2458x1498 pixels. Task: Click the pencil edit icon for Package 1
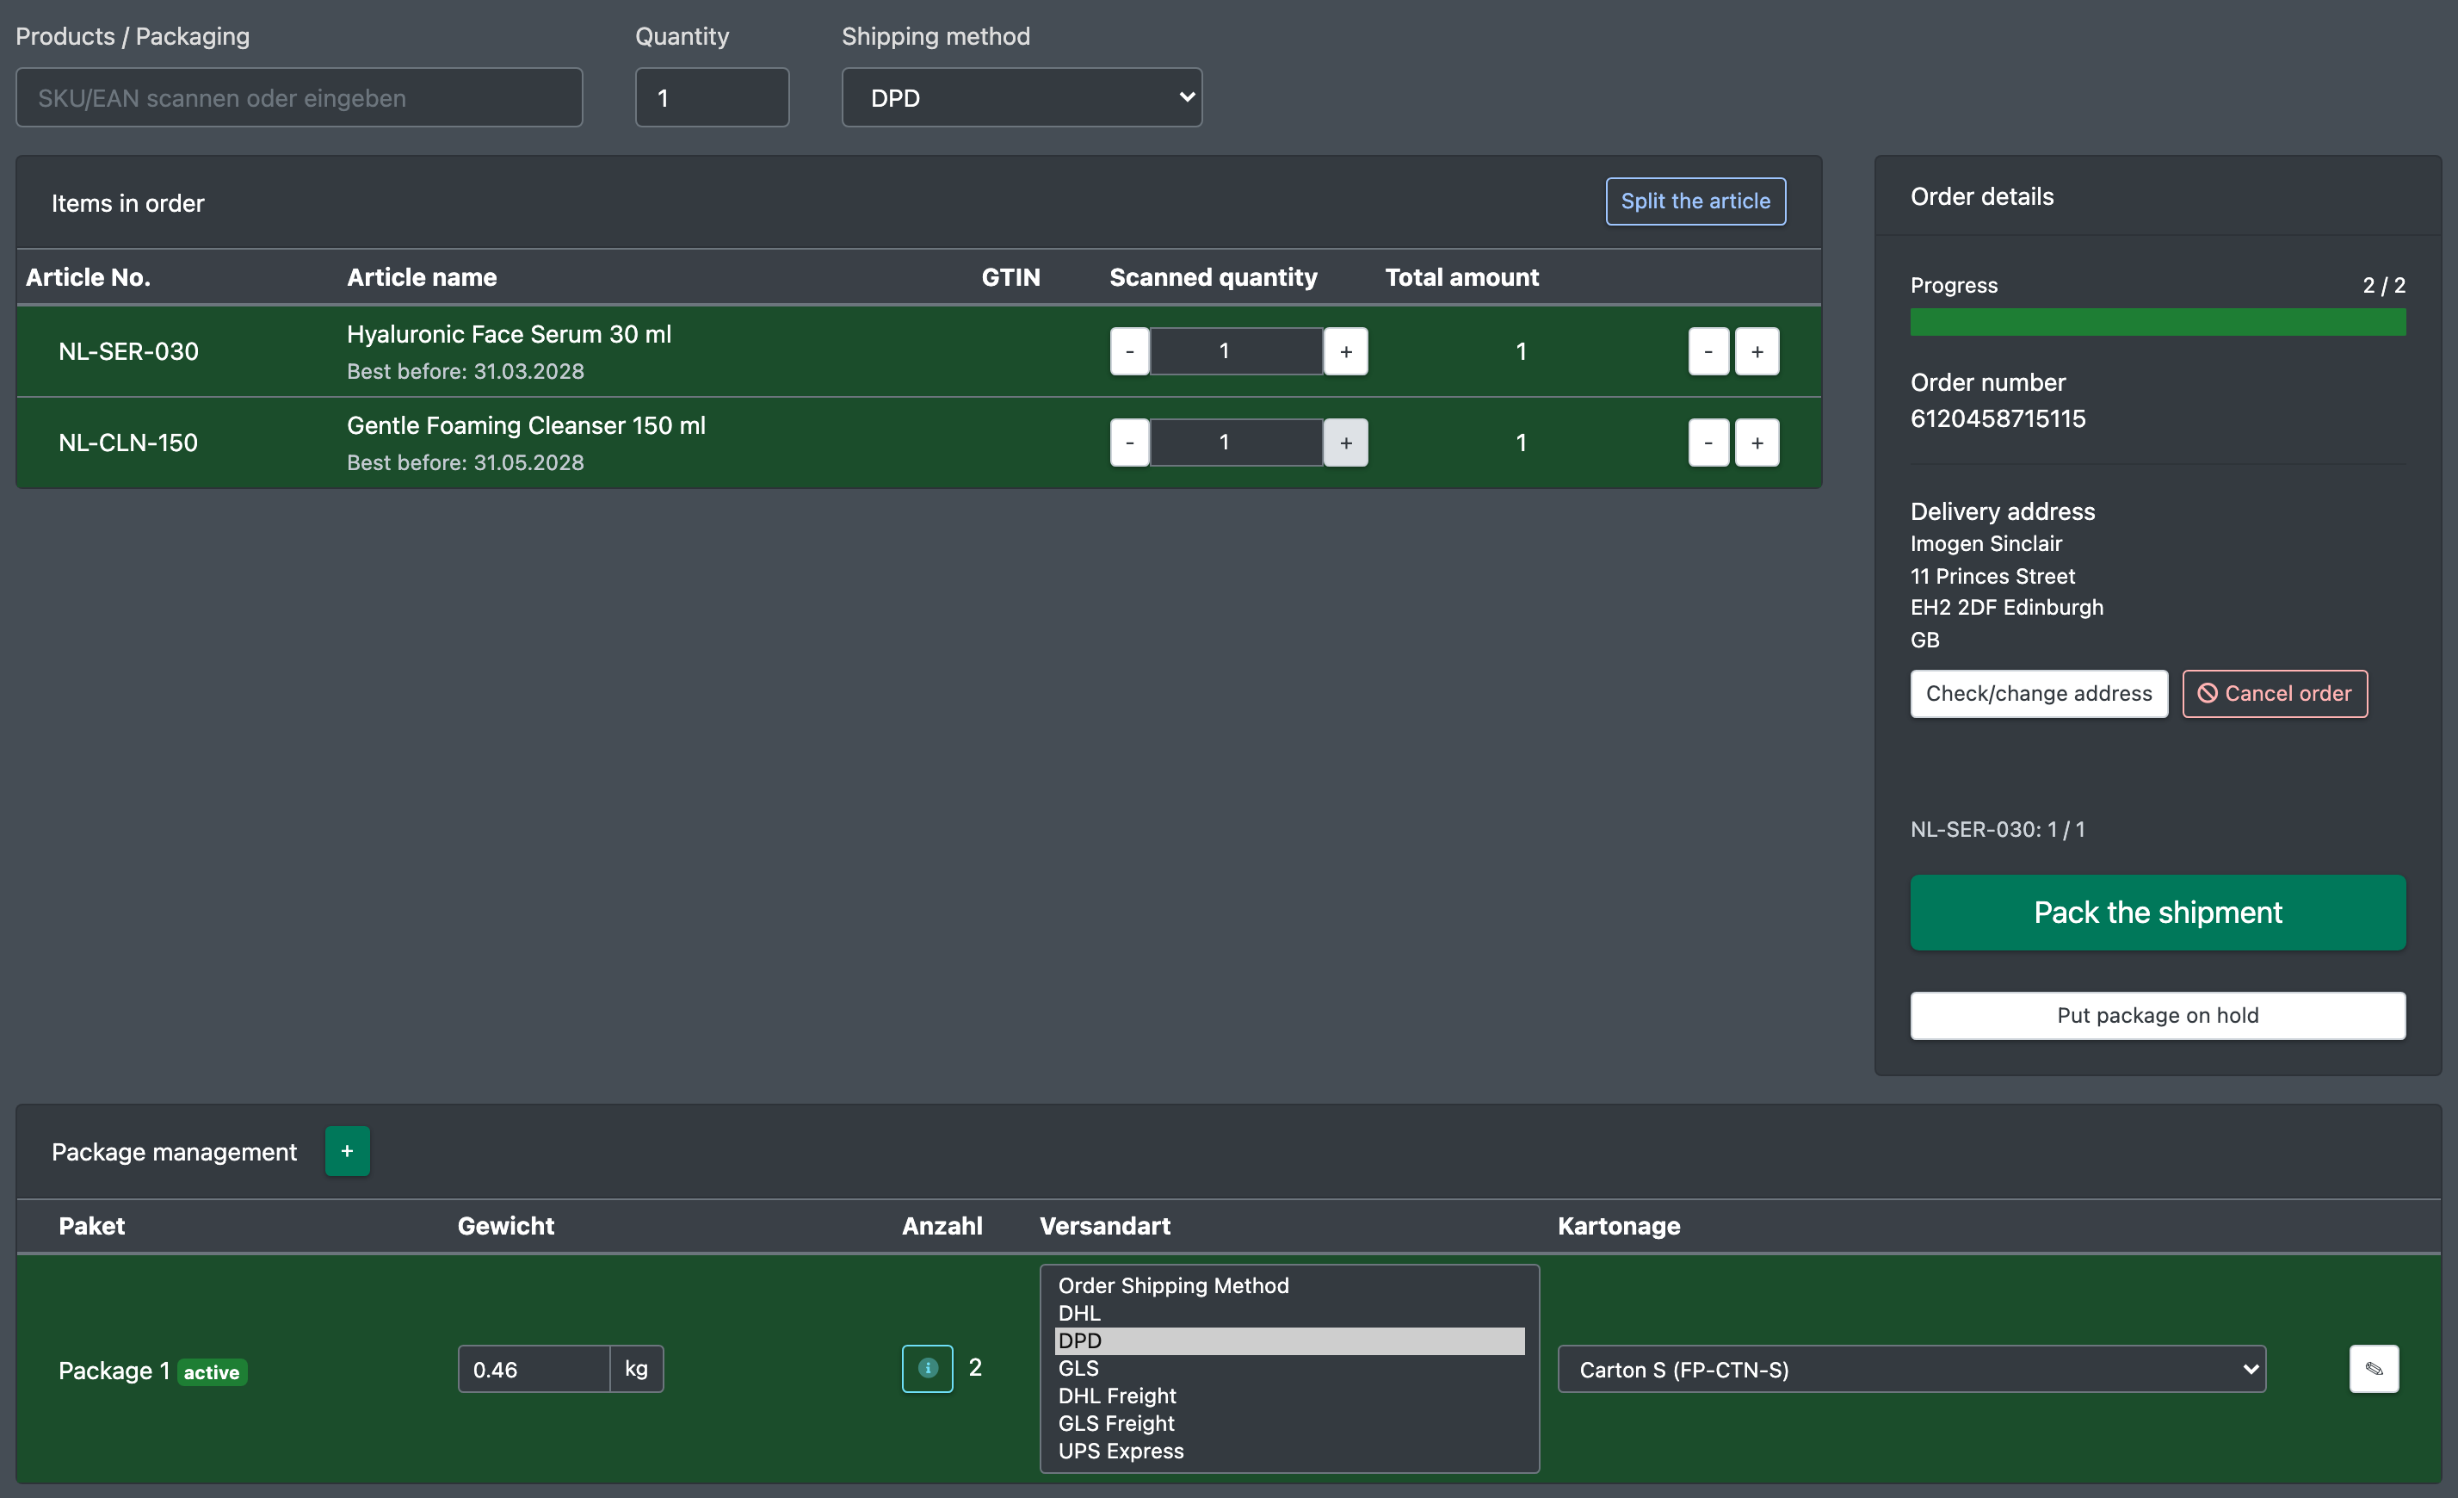tap(2373, 1368)
